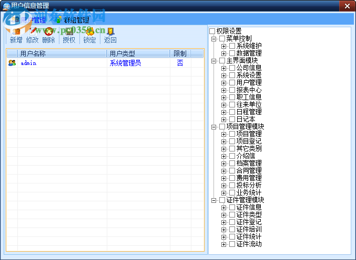The height and width of the screenshot is (260, 356).
Task: Expand the 系统维护 tree node
Action: coord(223,46)
